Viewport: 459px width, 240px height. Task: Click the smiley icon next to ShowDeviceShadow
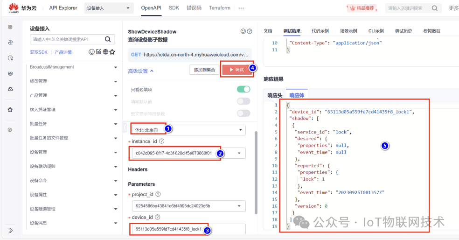click(243, 31)
